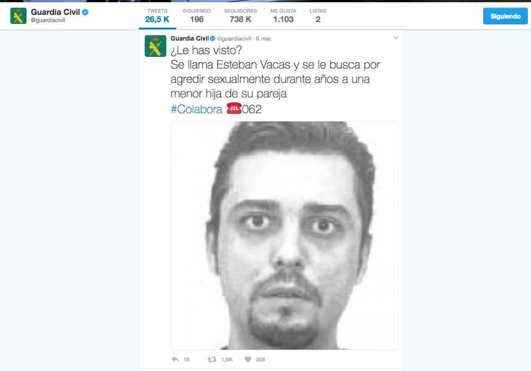Open the 6 mar. tweet date link

coord(264,39)
